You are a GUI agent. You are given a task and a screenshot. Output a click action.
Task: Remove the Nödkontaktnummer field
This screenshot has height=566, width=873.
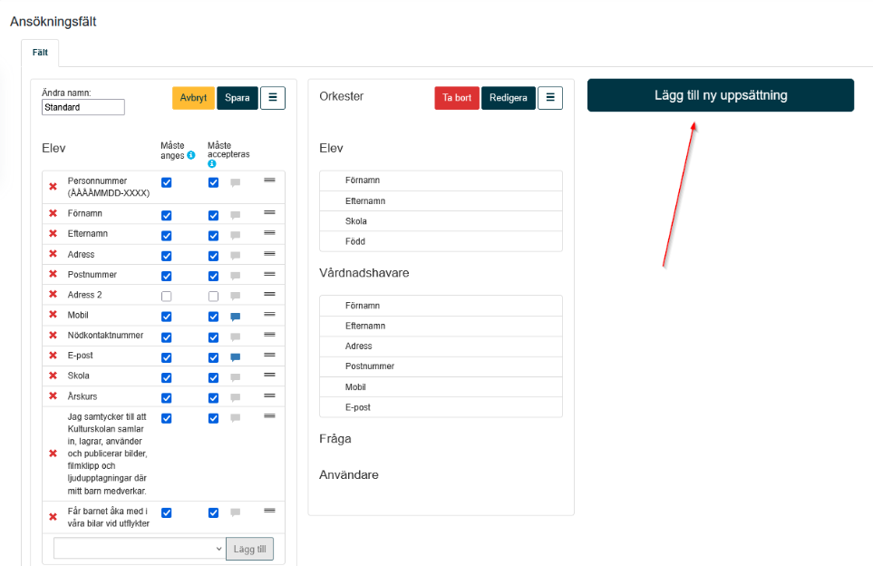[53, 336]
